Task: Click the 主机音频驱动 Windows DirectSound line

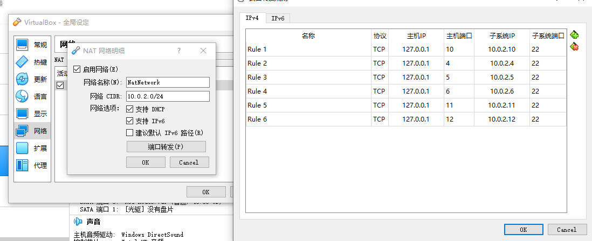Action: [129, 234]
